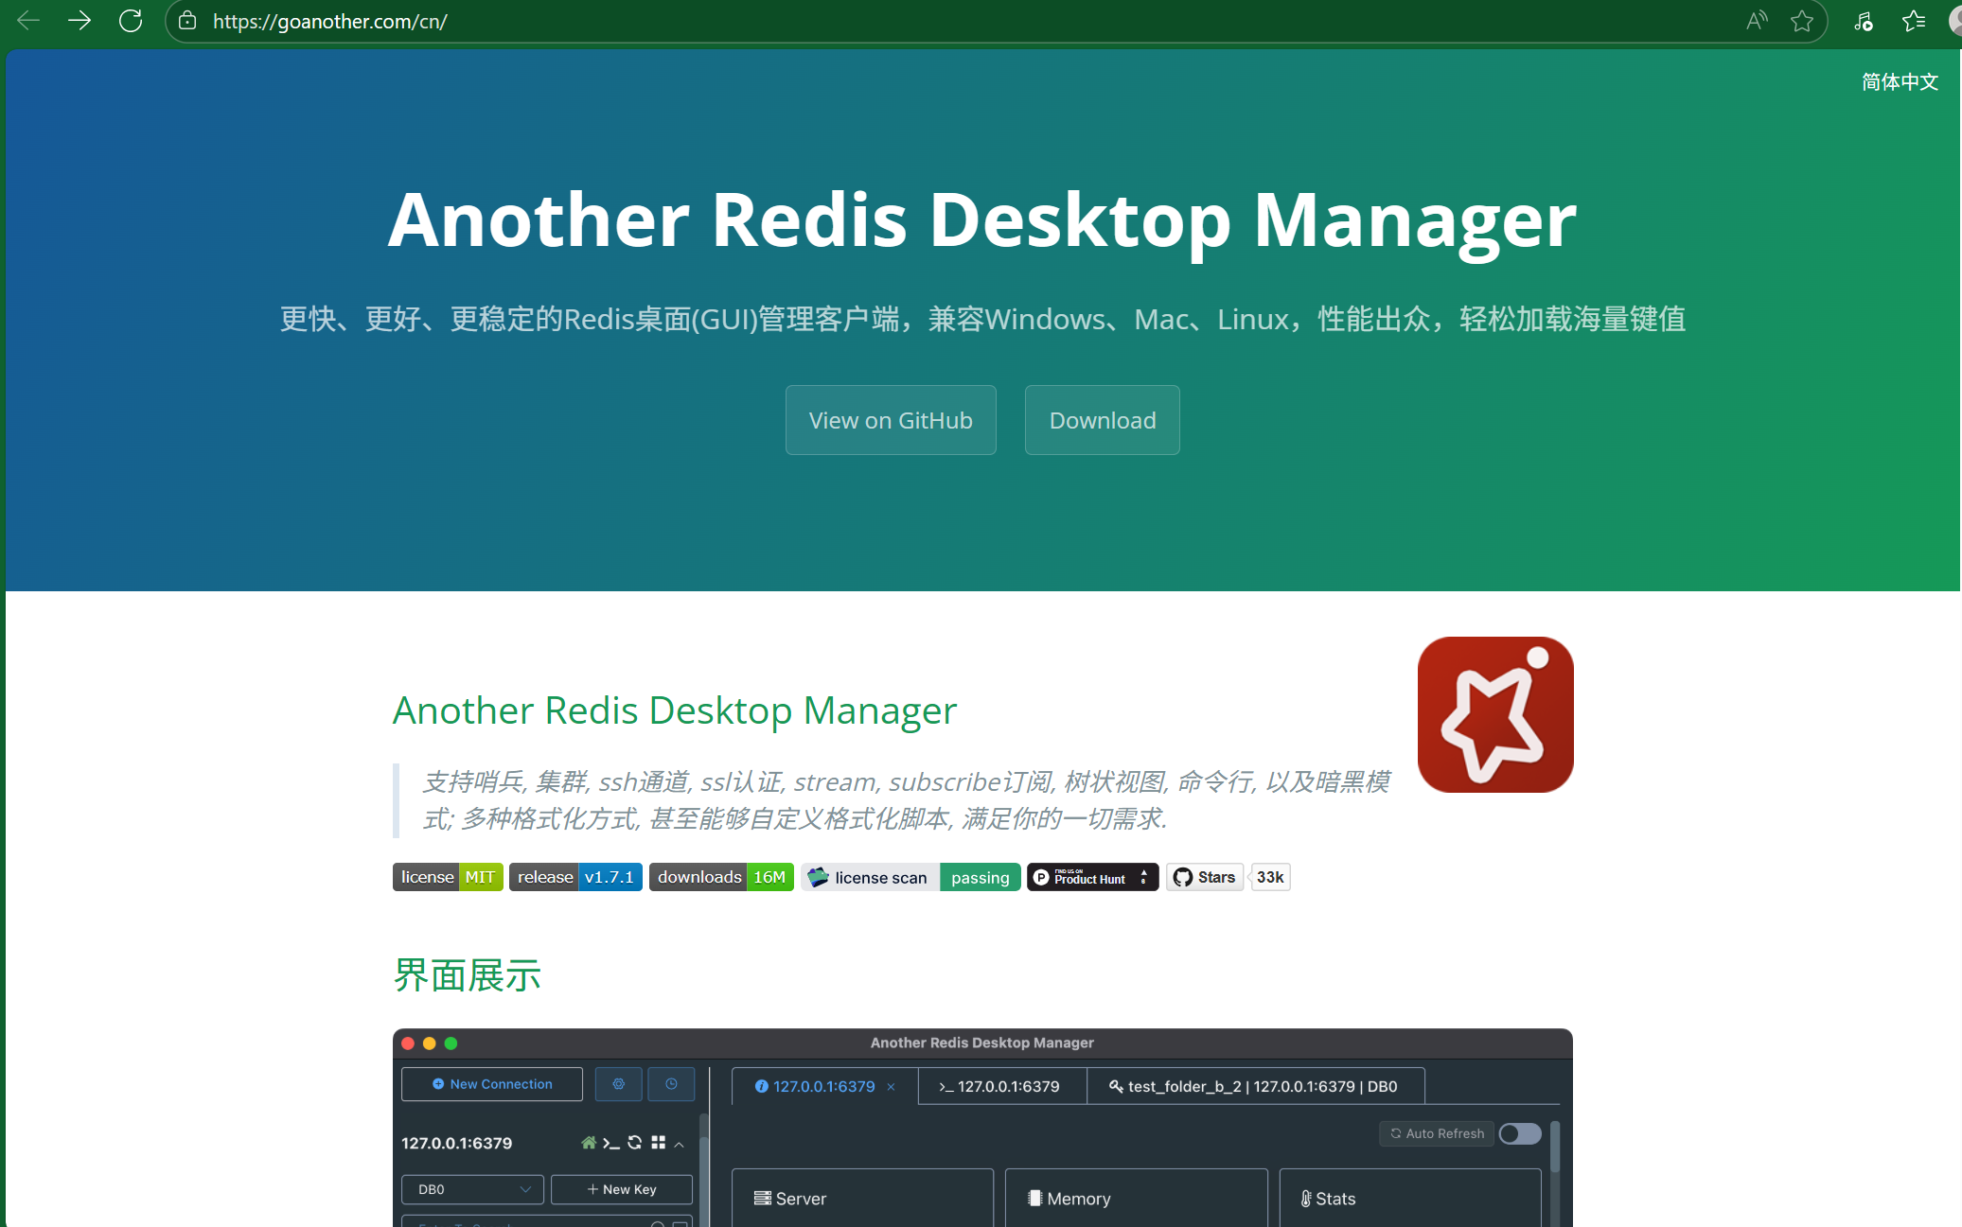Image resolution: width=1962 pixels, height=1227 pixels.
Task: Click the GitHub Stars badge
Action: [x=1205, y=877]
